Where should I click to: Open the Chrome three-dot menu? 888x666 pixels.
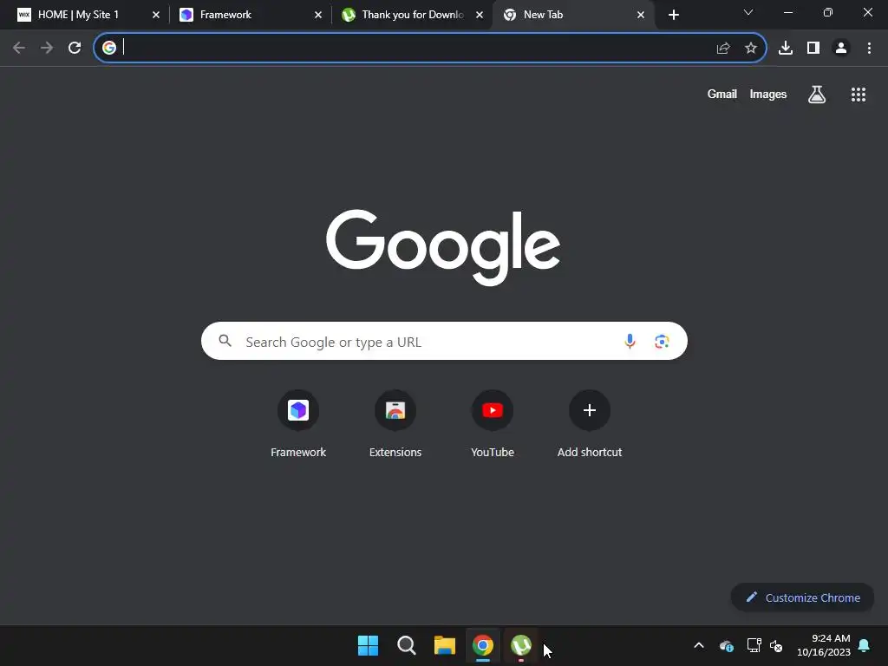pyautogui.click(x=869, y=49)
